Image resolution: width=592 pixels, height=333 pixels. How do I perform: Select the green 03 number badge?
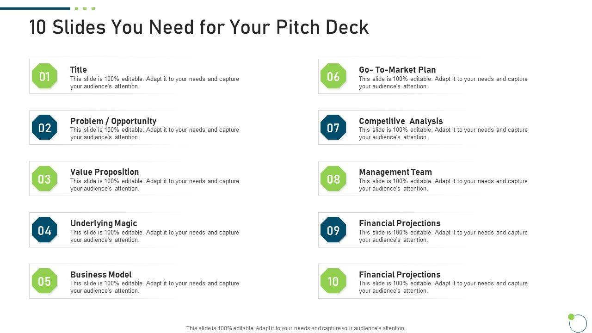coord(44,179)
